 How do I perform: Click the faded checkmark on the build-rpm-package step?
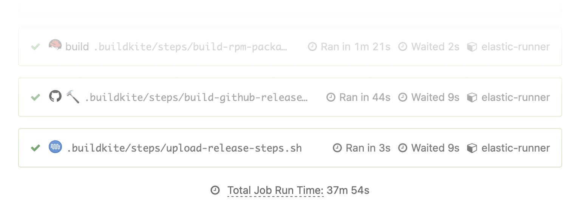click(x=35, y=46)
